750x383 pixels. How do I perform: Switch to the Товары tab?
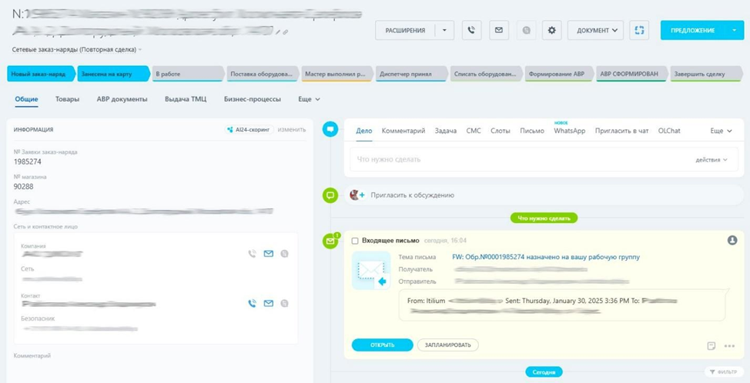(x=67, y=99)
